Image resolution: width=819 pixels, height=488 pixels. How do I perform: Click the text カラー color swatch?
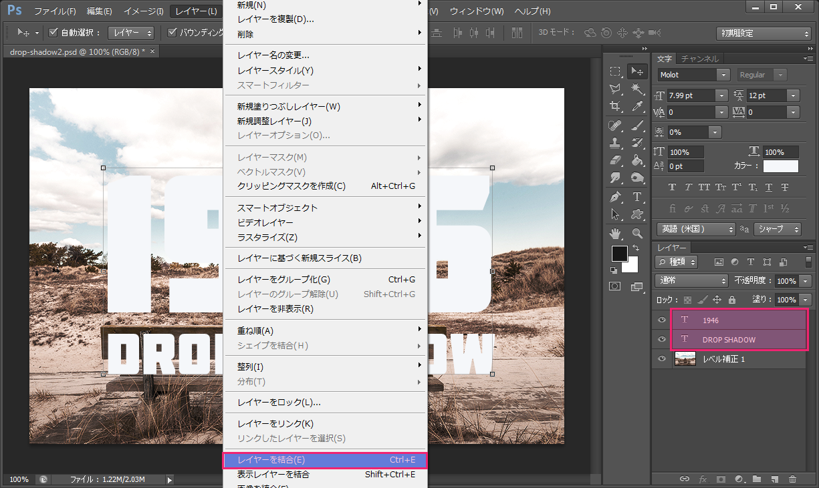(x=780, y=166)
